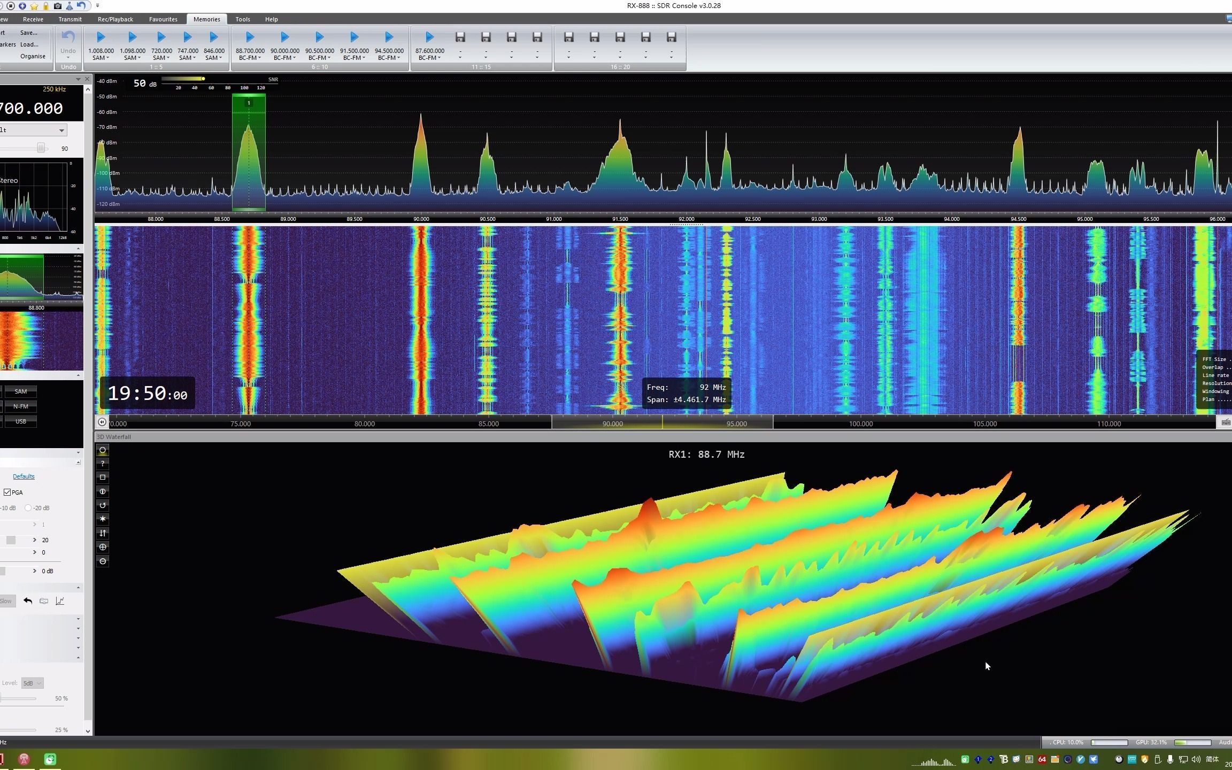The image size is (1232, 770).
Task: Recall memory 1.008.000 SAM play button
Action: 101,37
